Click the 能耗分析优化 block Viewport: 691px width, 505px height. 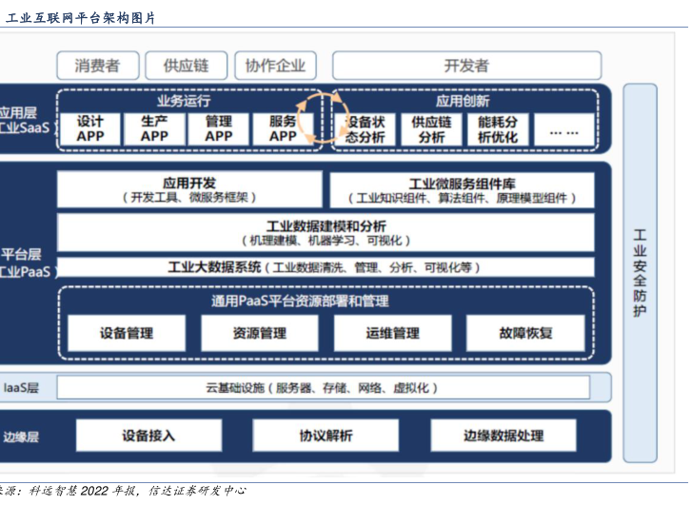498,129
